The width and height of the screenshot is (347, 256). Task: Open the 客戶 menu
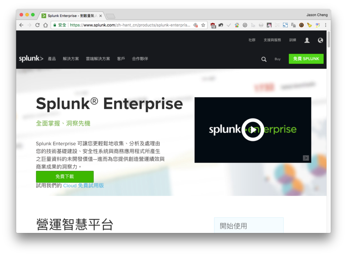point(121,59)
